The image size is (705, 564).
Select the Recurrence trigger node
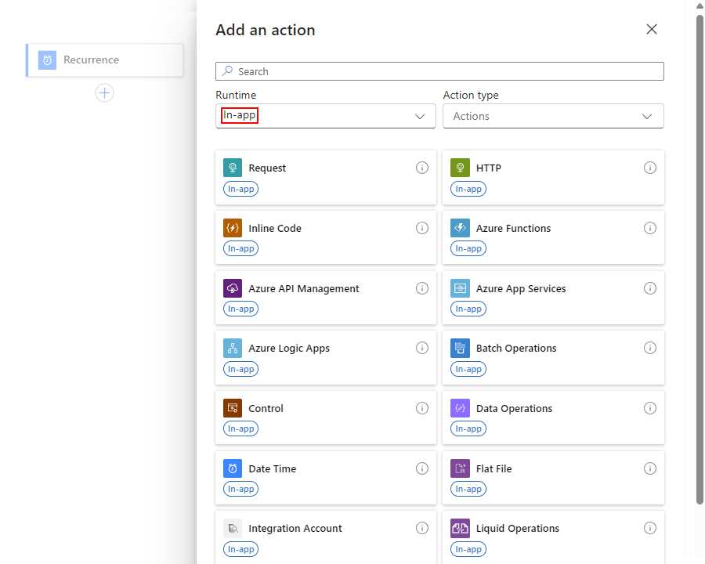(105, 60)
